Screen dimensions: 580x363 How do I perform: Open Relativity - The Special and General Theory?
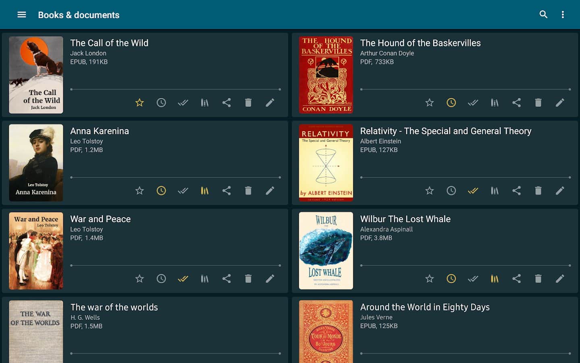pyautogui.click(x=445, y=131)
